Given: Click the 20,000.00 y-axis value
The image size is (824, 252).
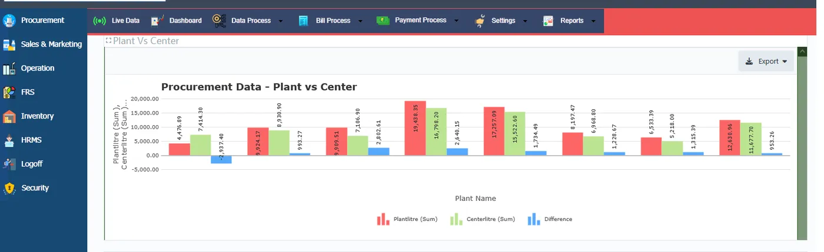Looking at the screenshot, I should pos(145,99).
